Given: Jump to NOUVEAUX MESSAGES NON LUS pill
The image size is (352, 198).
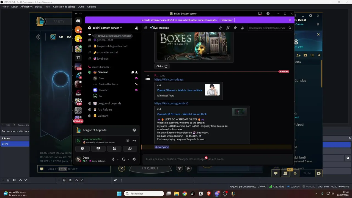Looking at the screenshot, I should (113, 36).
